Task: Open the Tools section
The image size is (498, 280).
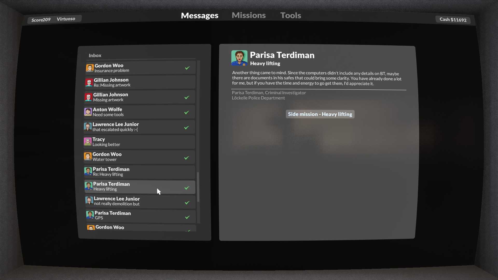Action: pyautogui.click(x=290, y=15)
